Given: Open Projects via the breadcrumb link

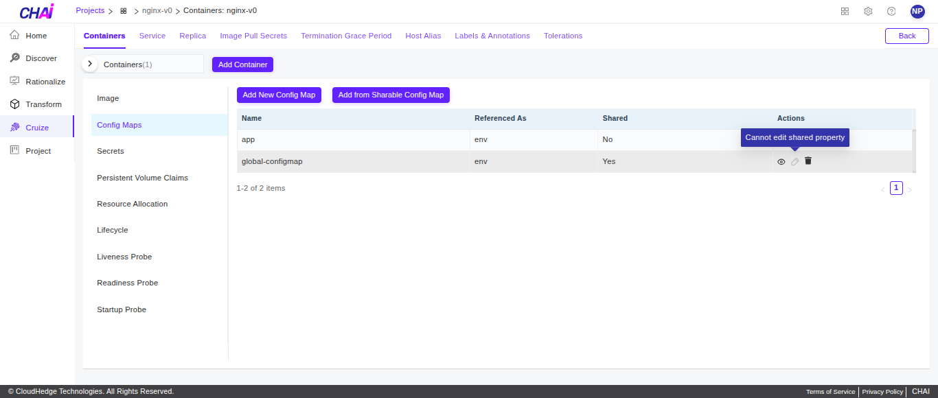Looking at the screenshot, I should tap(90, 10).
